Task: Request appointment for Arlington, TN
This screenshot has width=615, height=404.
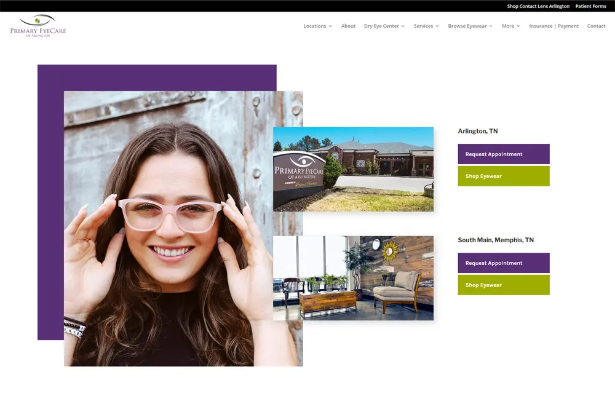Action: tap(503, 154)
